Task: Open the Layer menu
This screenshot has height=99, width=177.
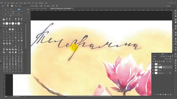Action: 17,3
